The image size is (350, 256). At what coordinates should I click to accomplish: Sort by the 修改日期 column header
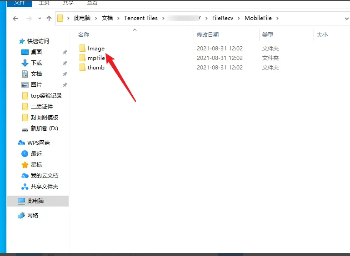pyautogui.click(x=208, y=35)
